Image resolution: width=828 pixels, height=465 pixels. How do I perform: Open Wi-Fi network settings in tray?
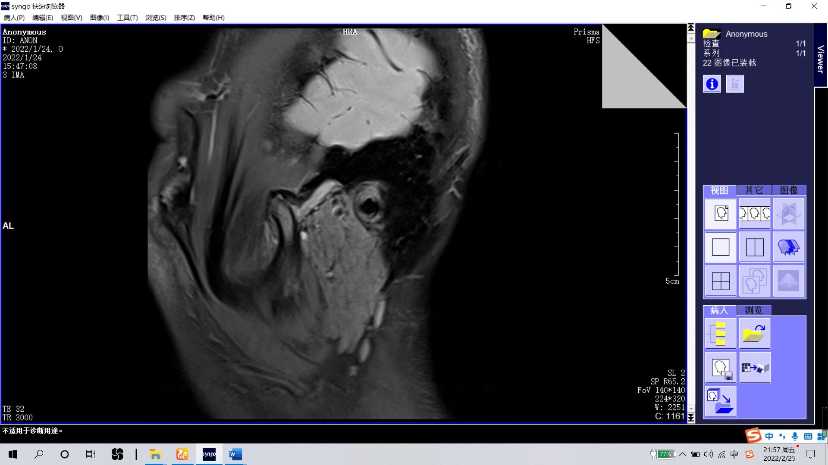(722, 454)
